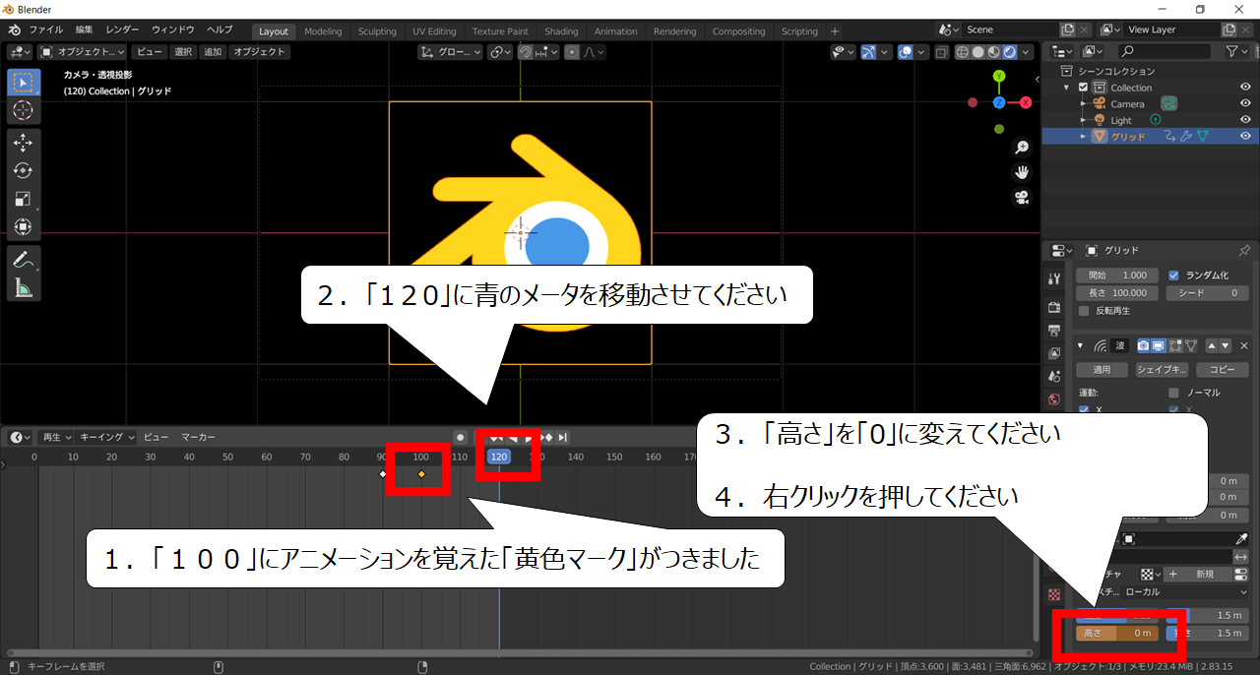Open the ファイル menu
1260x675 pixels.
click(46, 31)
